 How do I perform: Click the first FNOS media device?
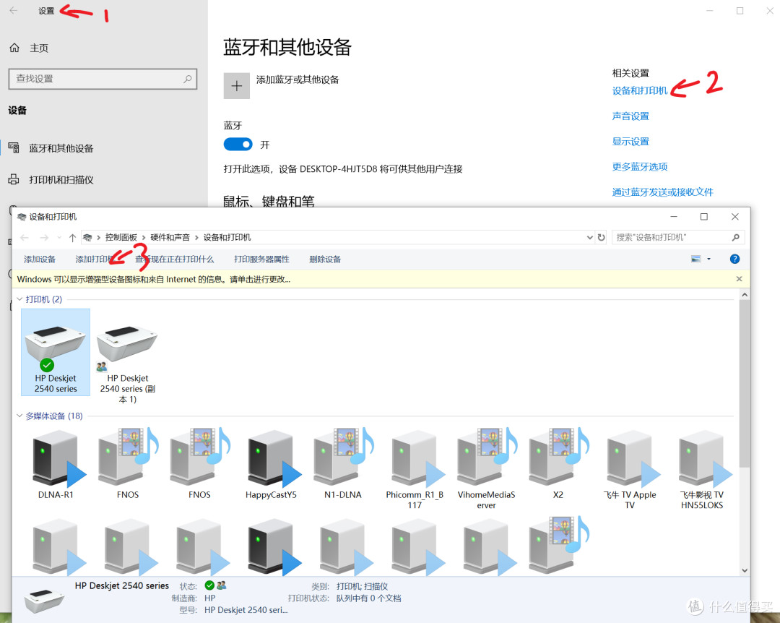128,464
